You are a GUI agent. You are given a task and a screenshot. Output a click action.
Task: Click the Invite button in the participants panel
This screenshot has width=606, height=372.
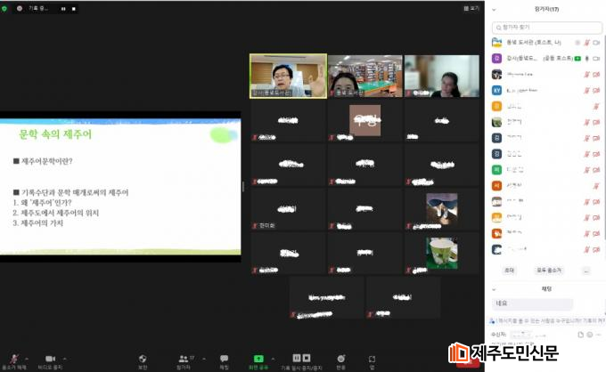[x=510, y=270]
